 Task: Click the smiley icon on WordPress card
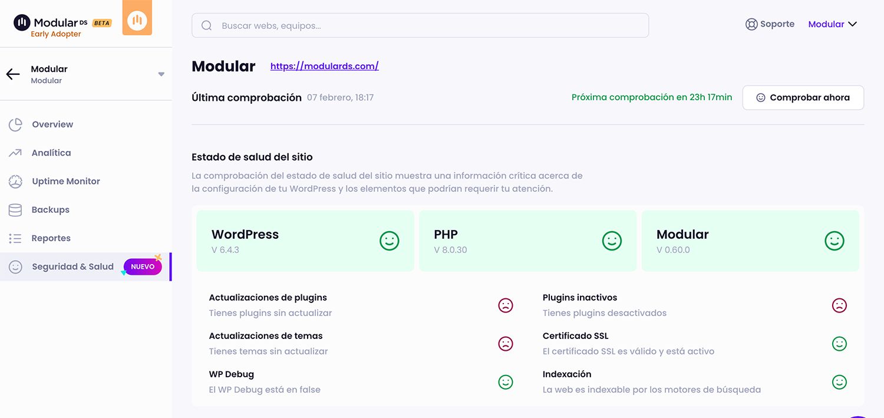point(389,241)
